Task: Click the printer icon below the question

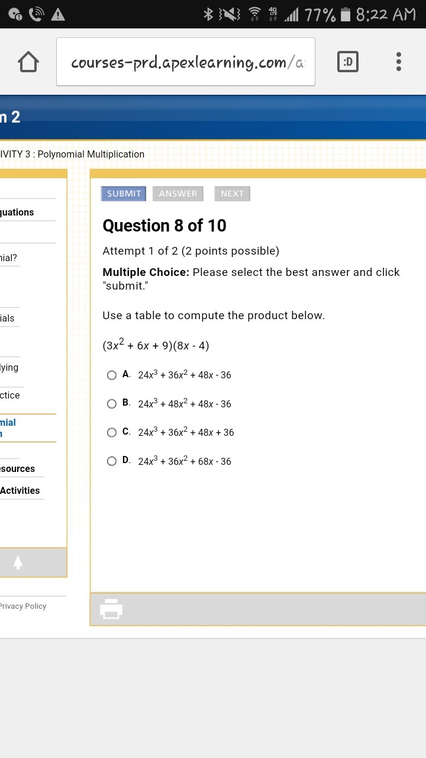Action: pos(111,609)
